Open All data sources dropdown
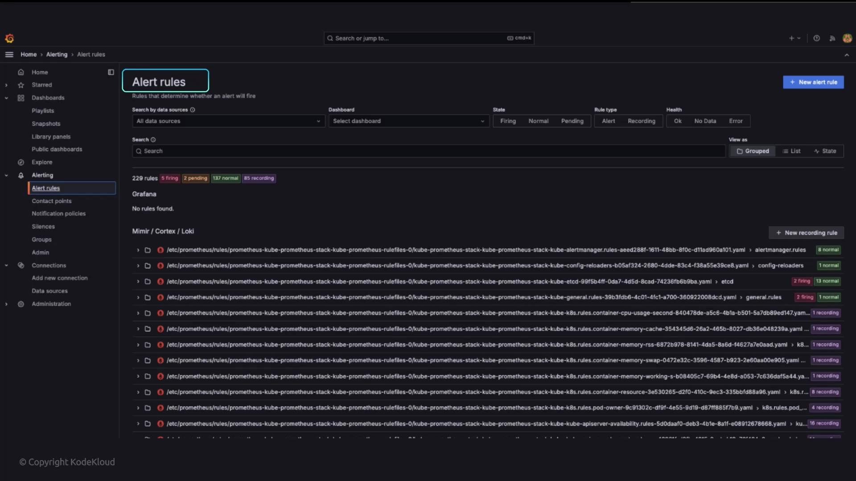The image size is (856, 481). 229,121
